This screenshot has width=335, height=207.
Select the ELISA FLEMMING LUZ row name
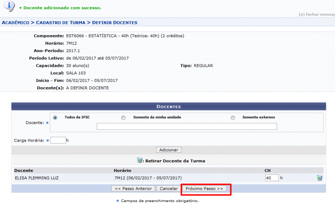(37, 178)
